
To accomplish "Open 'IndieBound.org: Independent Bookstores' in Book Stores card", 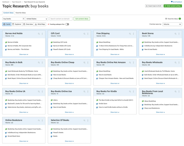I will (158, 46).
